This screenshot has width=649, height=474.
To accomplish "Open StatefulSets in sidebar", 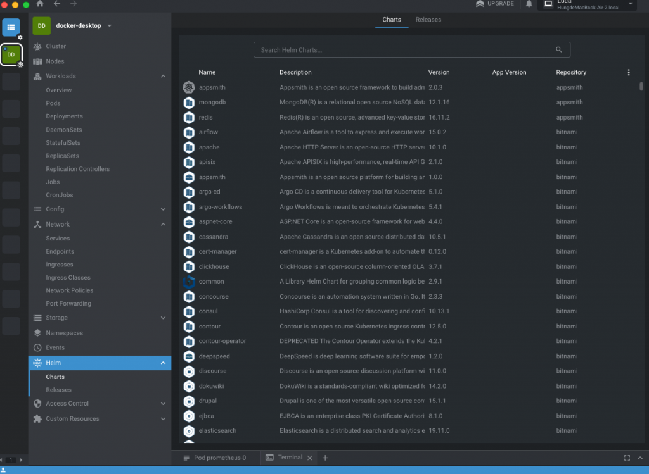I will click(x=63, y=142).
